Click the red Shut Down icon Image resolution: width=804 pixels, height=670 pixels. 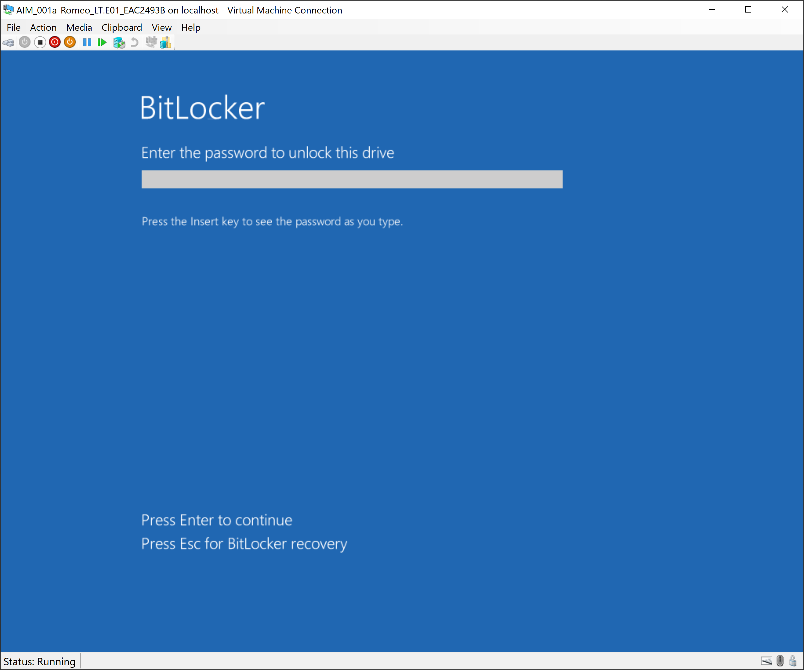click(55, 43)
